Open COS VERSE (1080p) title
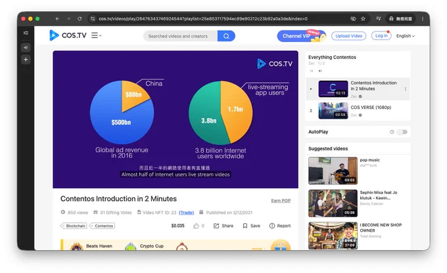This screenshot has height=273, width=447. point(371,108)
